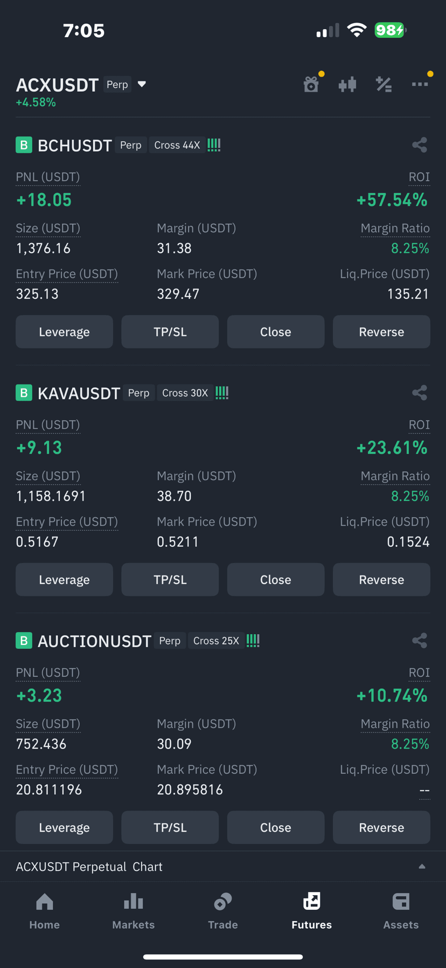Switch to the Markets tab
446x968 pixels.
tap(134, 911)
